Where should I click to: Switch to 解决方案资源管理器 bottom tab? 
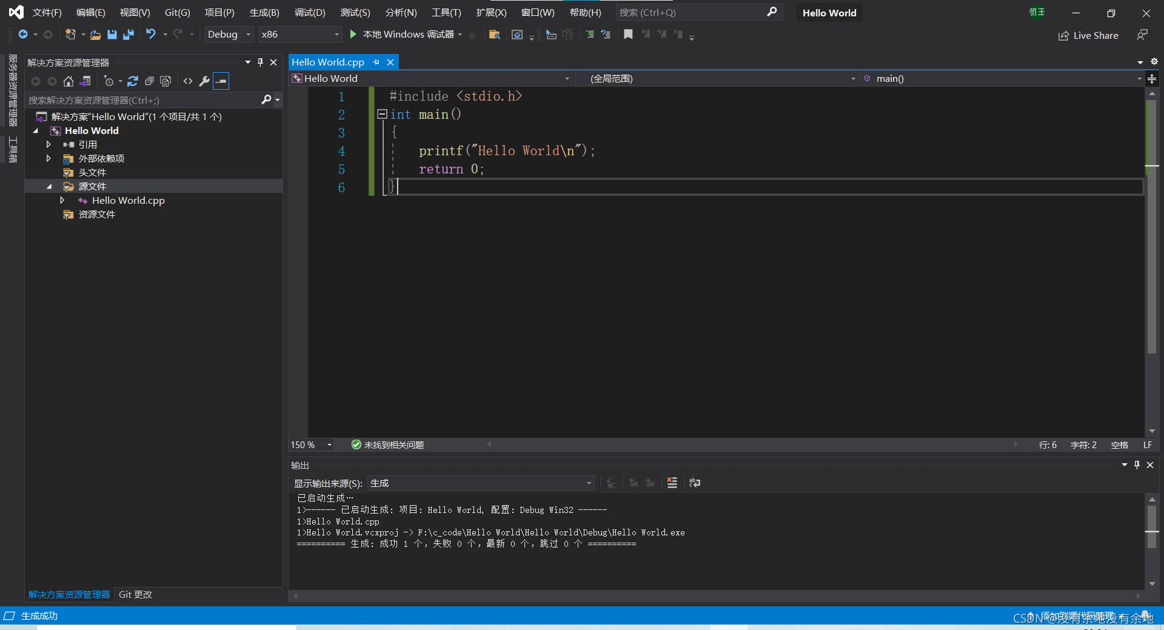pos(69,595)
